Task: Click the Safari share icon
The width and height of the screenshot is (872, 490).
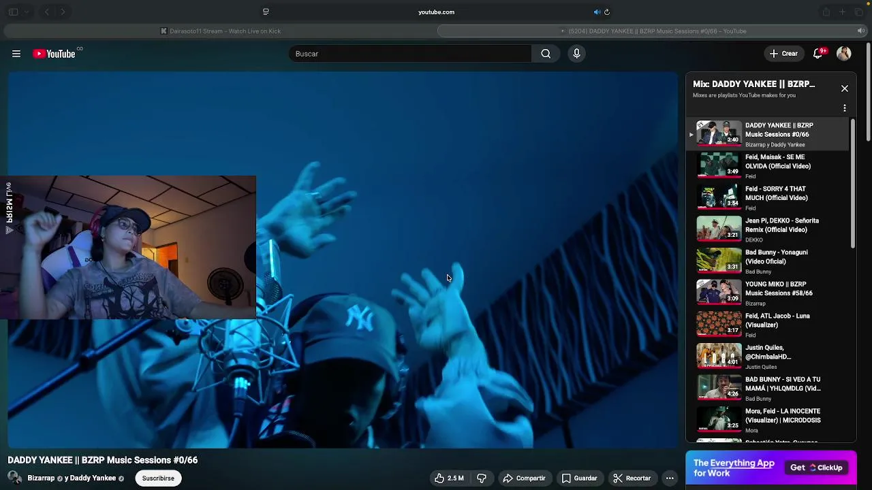Action: coord(826,12)
